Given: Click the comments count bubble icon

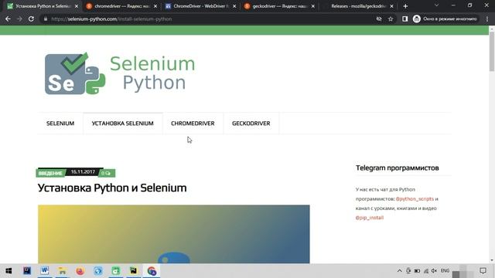Looking at the screenshot, I should (x=108, y=173).
